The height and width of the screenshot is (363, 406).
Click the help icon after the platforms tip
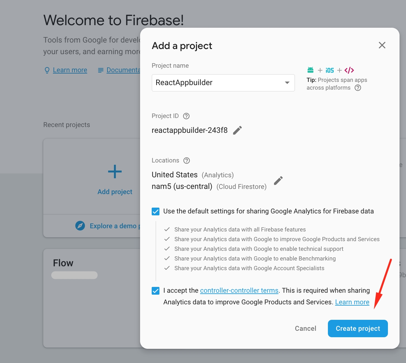[358, 88]
